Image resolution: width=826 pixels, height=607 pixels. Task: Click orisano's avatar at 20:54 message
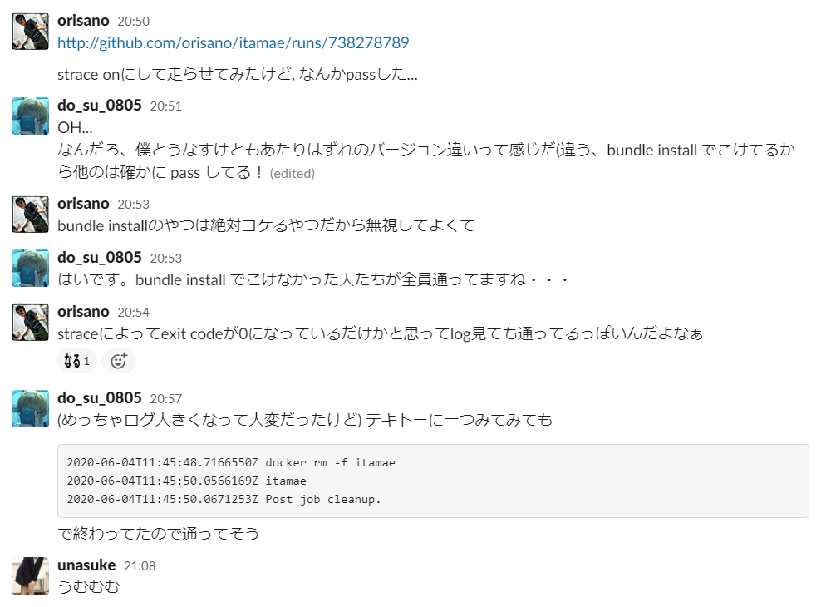point(31,323)
